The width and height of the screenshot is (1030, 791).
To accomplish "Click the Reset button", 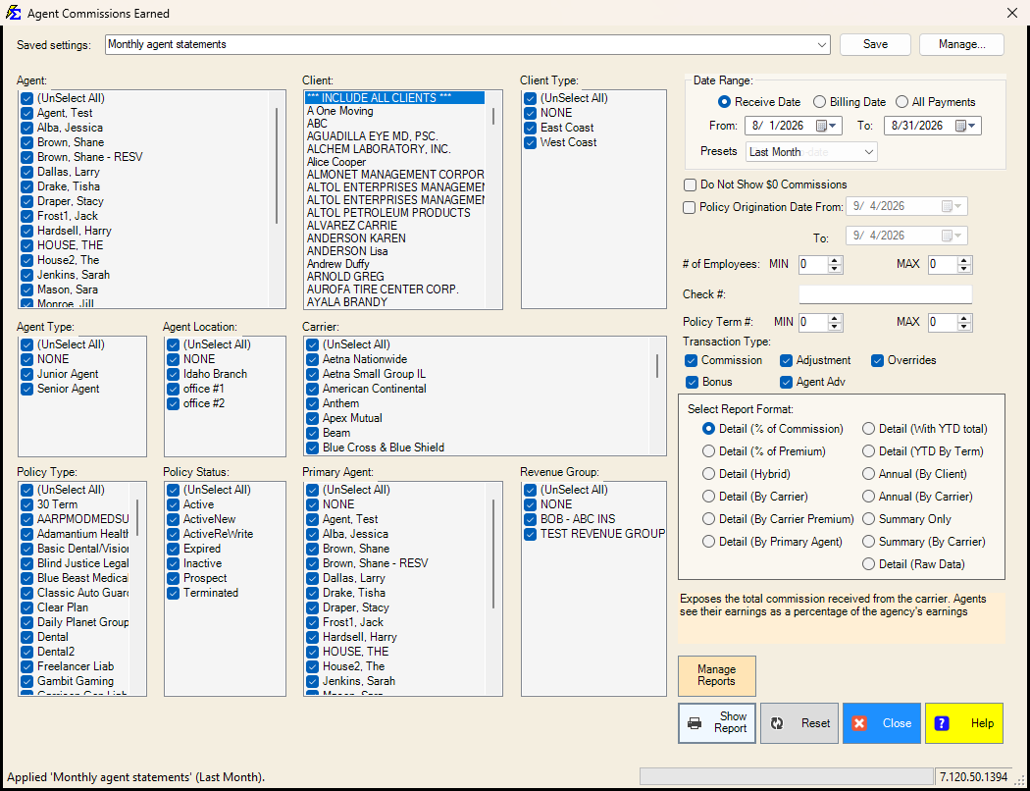I will pyautogui.click(x=798, y=723).
